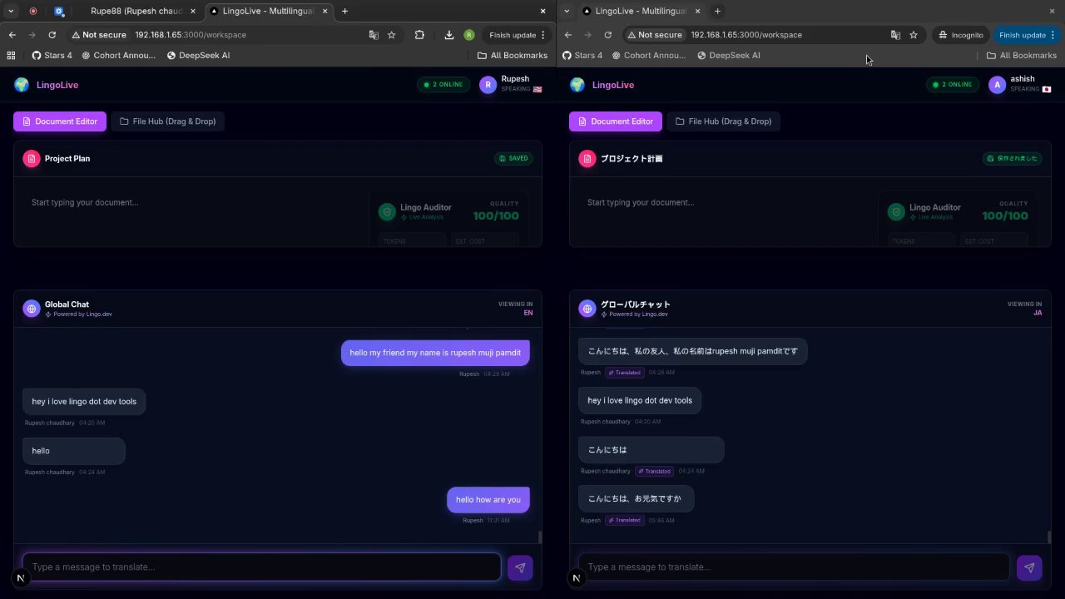This screenshot has height=599, width=1065.
Task: Click the 保存されました status badge
Action: 1013,158
